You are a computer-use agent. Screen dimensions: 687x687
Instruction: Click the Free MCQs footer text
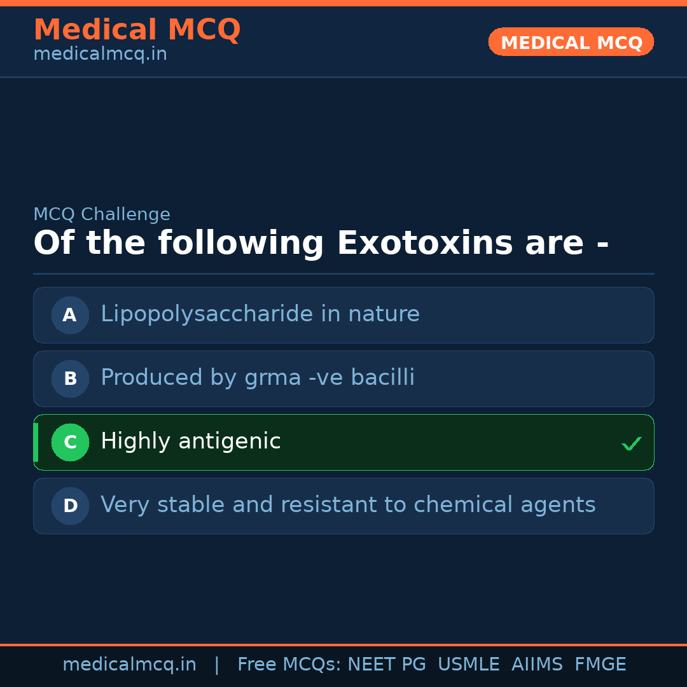pos(289,665)
